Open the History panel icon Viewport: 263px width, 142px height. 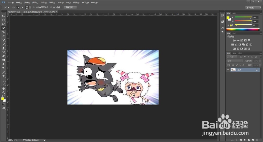point(222,15)
